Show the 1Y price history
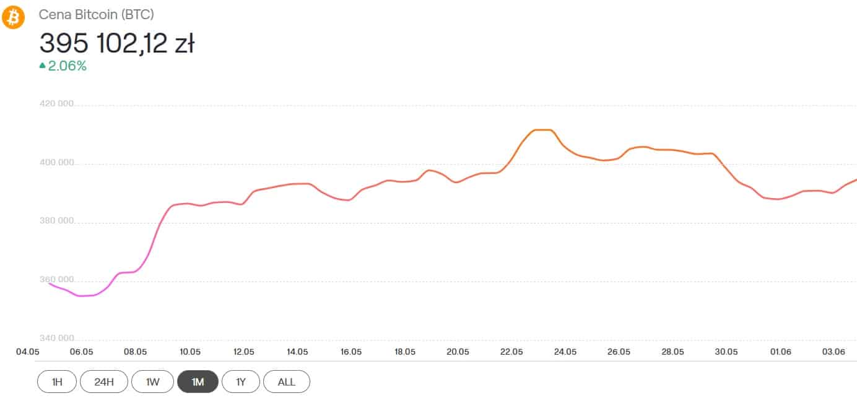 [x=241, y=382]
